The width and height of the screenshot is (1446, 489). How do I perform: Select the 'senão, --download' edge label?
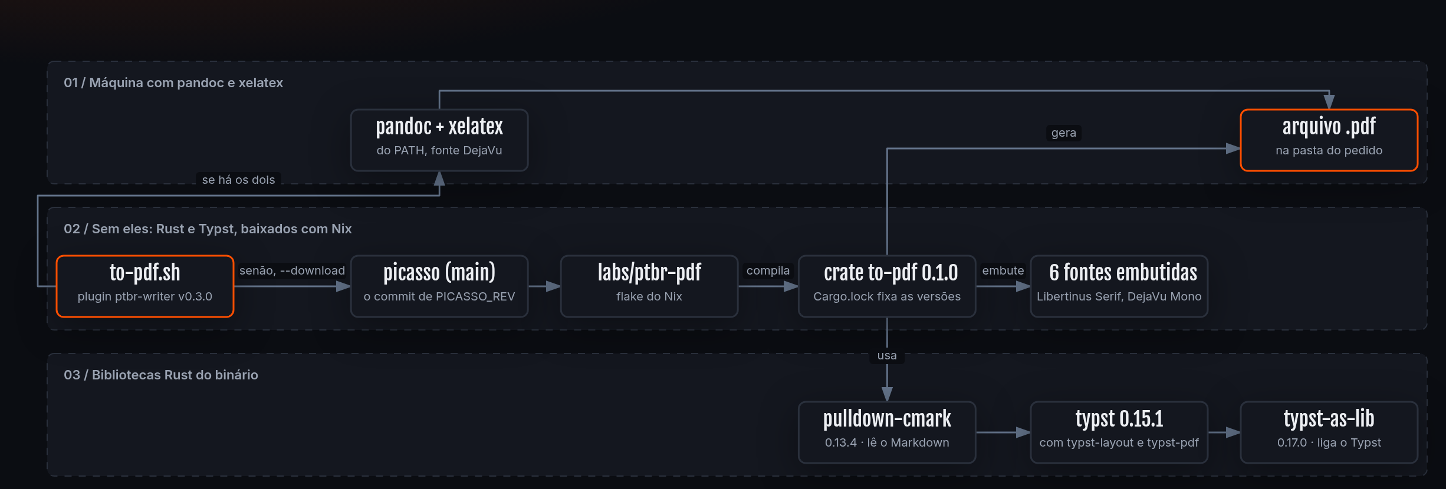tap(292, 270)
